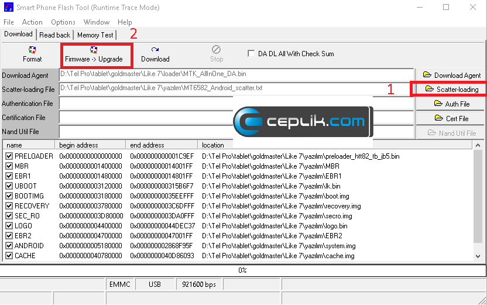Image resolution: width=487 pixels, height=305 pixels.
Task: Click the Authentication File input field
Action: 146,104
